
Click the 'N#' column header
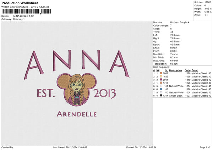point(158,70)
